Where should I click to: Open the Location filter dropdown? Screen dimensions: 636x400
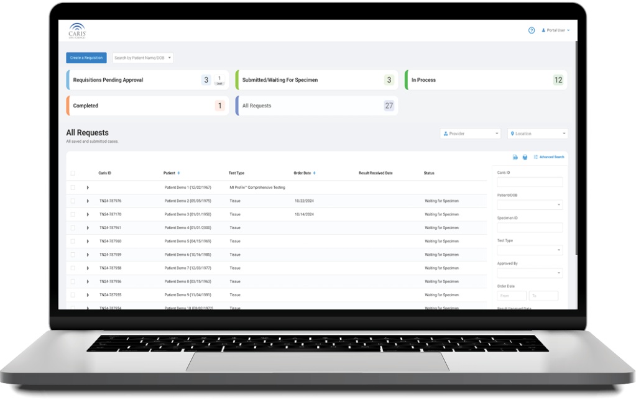(537, 134)
